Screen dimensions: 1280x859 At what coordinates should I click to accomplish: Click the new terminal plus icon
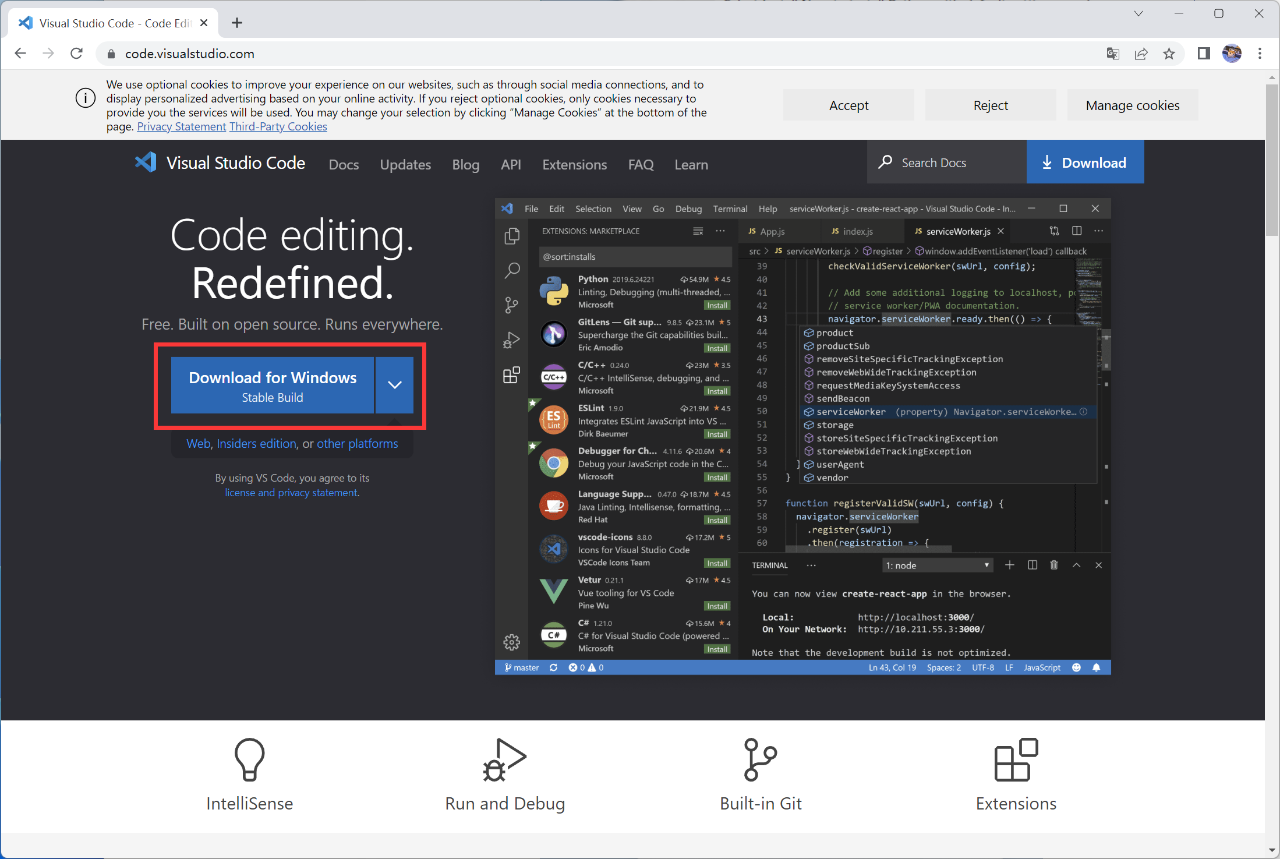pyautogui.click(x=1009, y=565)
